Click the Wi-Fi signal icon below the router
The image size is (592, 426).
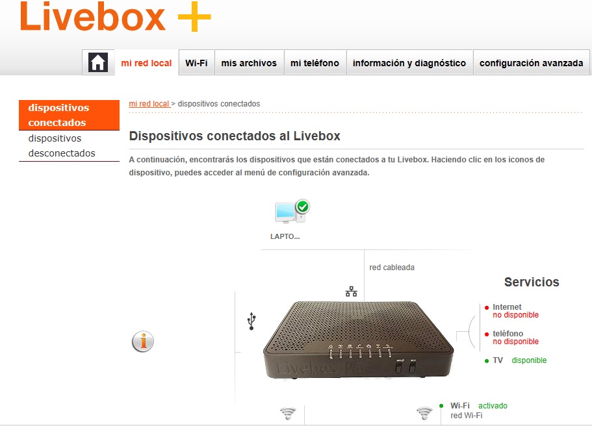pyautogui.click(x=288, y=413)
